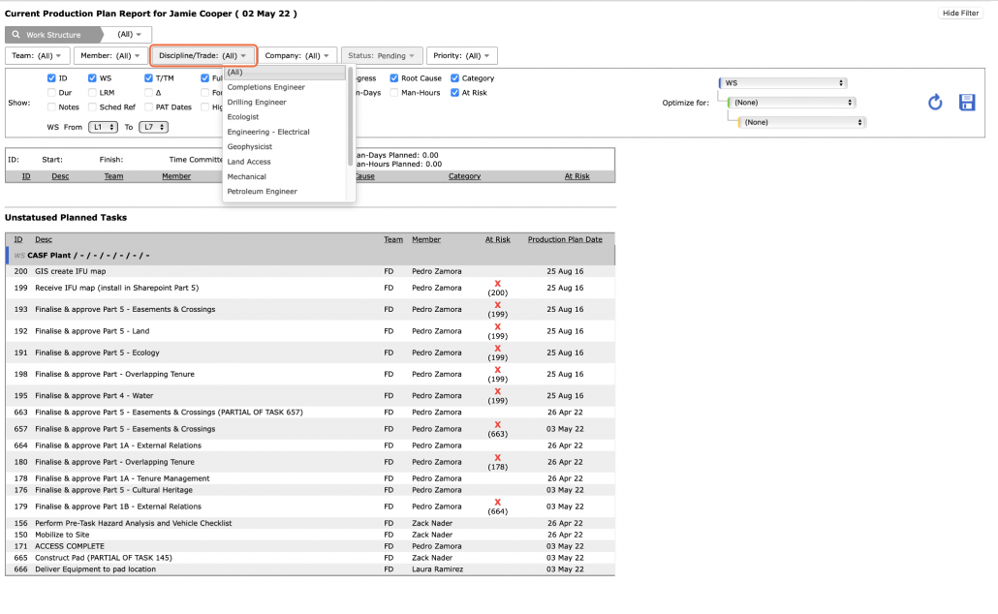Screen dimensions: 998x614
Task: Click task 'Mobilize to Site'
Action: tap(62, 536)
